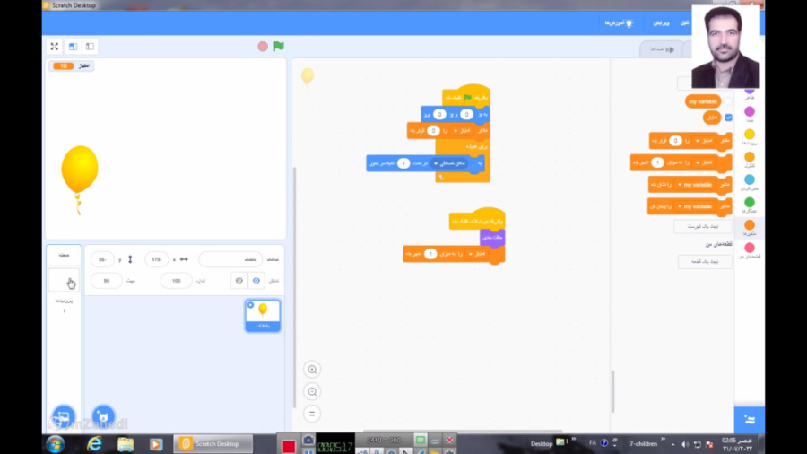Click the sprite x position field
The width and height of the screenshot is (807, 454).
coord(156,259)
